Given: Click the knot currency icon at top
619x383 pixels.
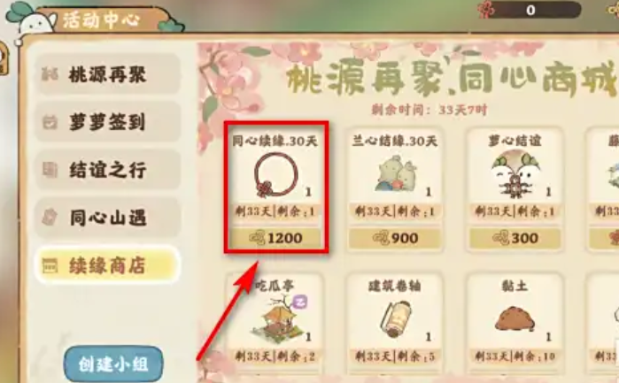Looking at the screenshot, I should pyautogui.click(x=486, y=10).
